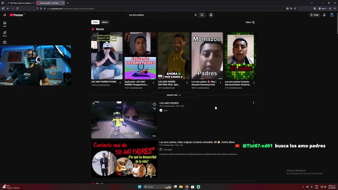Viewport: 338px width, 190px height.
Task: Open 'Los amo padres, vídeo original' title
Action: coord(197,142)
